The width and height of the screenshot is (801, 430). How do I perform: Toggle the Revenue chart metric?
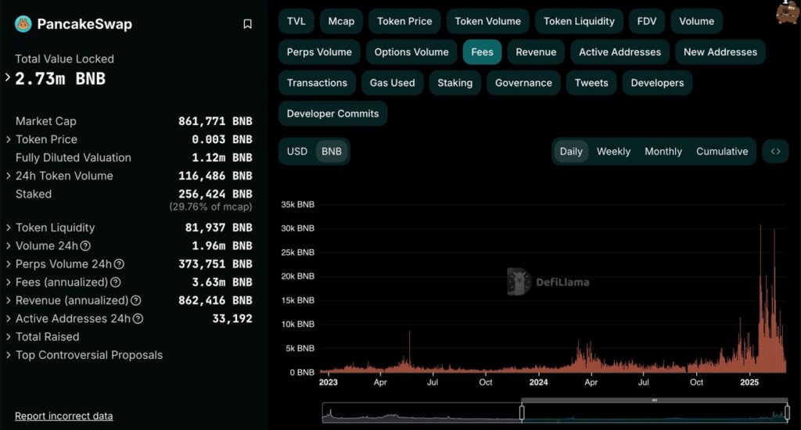[x=536, y=52]
